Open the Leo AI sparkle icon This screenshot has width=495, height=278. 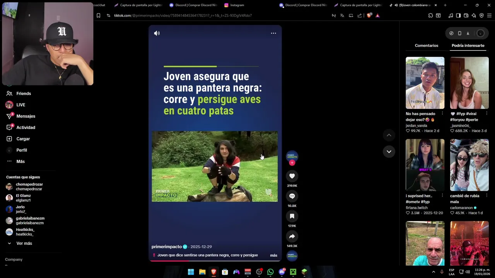(x=474, y=15)
